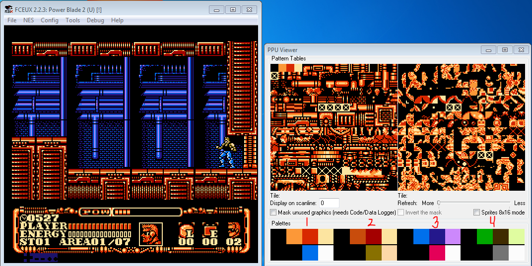Viewport: 532px width, 266px height.
Task: Click the Invert the mask checkbox
Action: 400,213
